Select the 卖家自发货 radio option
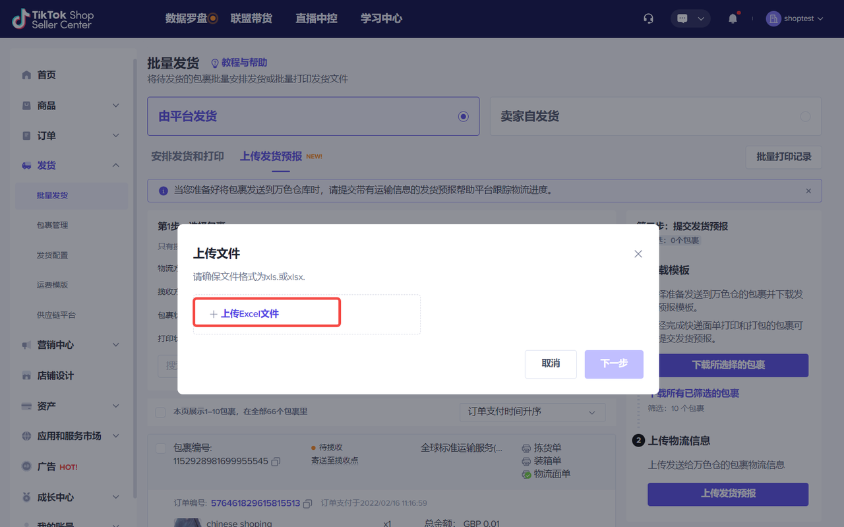 pyautogui.click(x=805, y=117)
